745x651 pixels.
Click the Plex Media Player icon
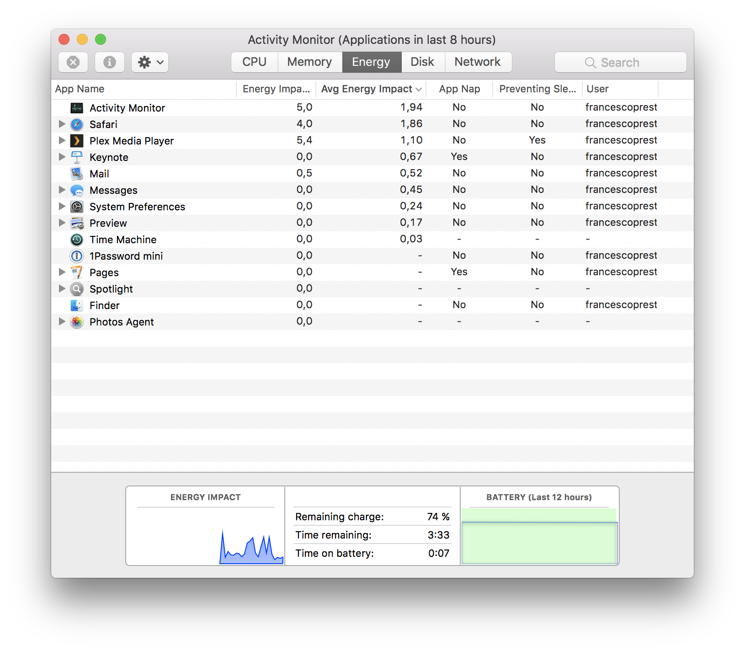click(77, 141)
